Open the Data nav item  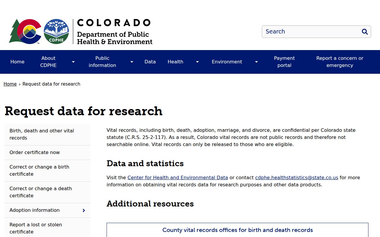pos(150,62)
